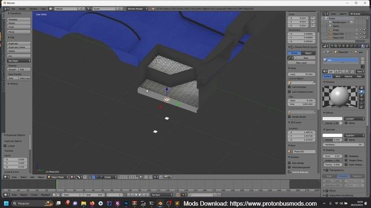The height and width of the screenshot is (208, 371).
Task: Open the Lambert diffuse shader dropdown
Action: (x=354, y=118)
